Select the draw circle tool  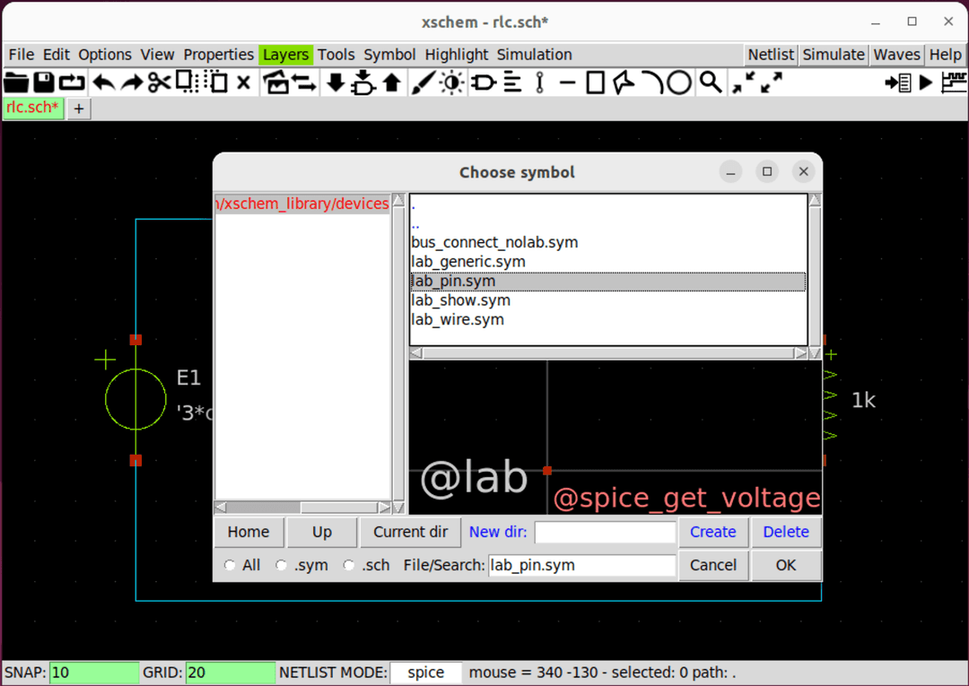pos(679,83)
